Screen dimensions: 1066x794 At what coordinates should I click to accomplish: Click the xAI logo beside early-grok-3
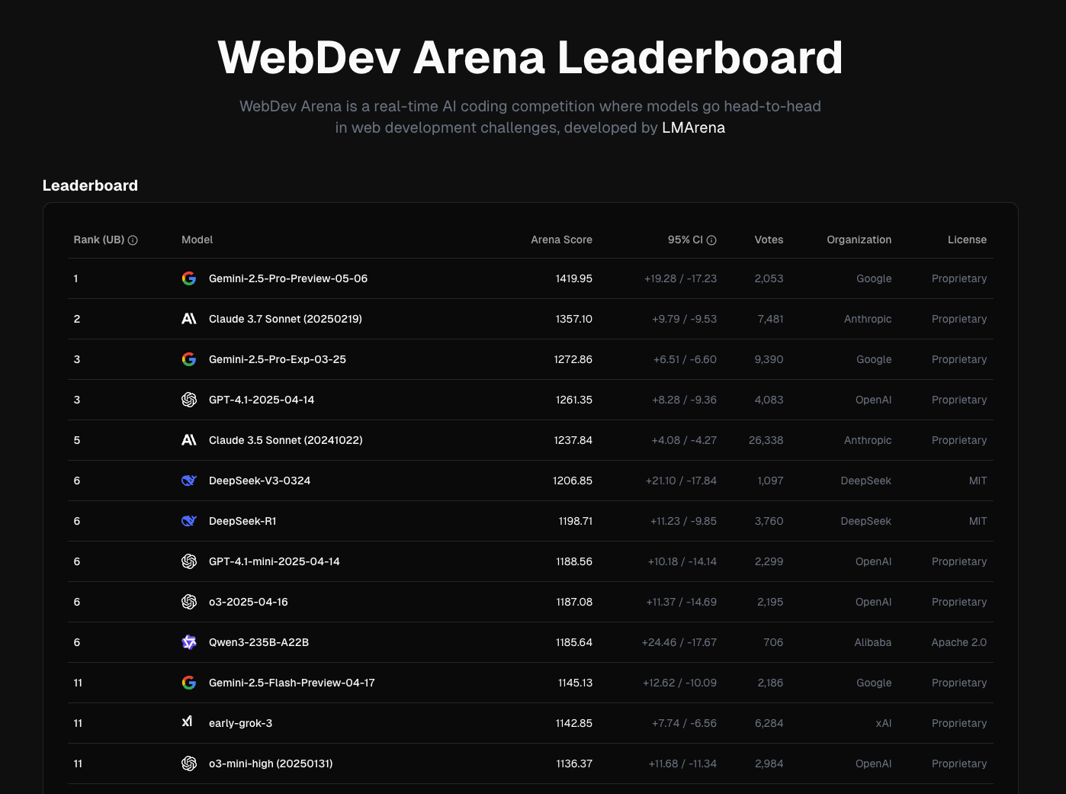188,722
